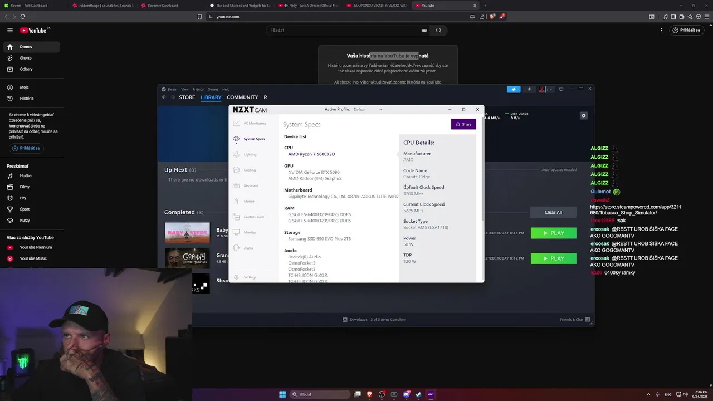The height and width of the screenshot is (401, 713).
Task: Click Prihlásiť sa in YouTube sidebar
Action: [x=26, y=148]
